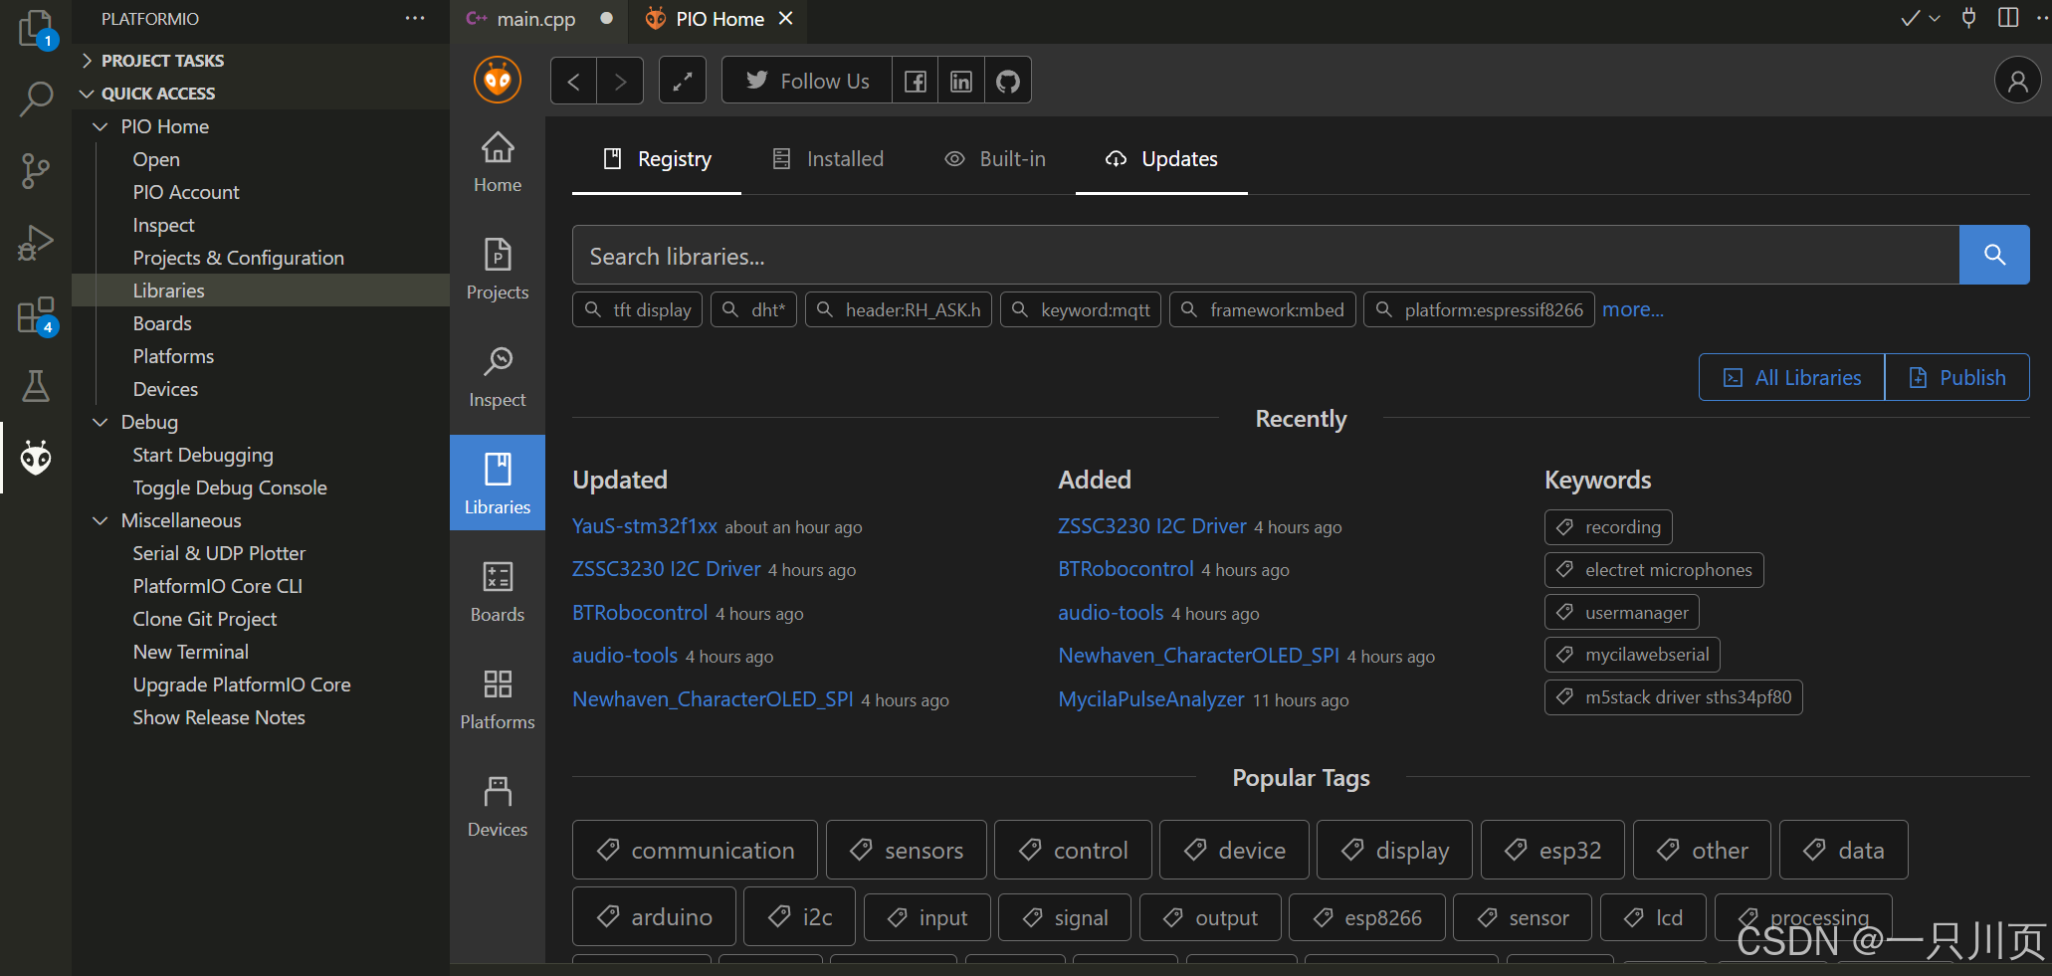Open PIO Account in Quick Access

[x=186, y=192]
